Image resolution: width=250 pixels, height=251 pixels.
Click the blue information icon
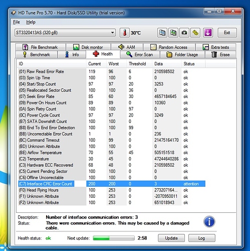click(209, 222)
